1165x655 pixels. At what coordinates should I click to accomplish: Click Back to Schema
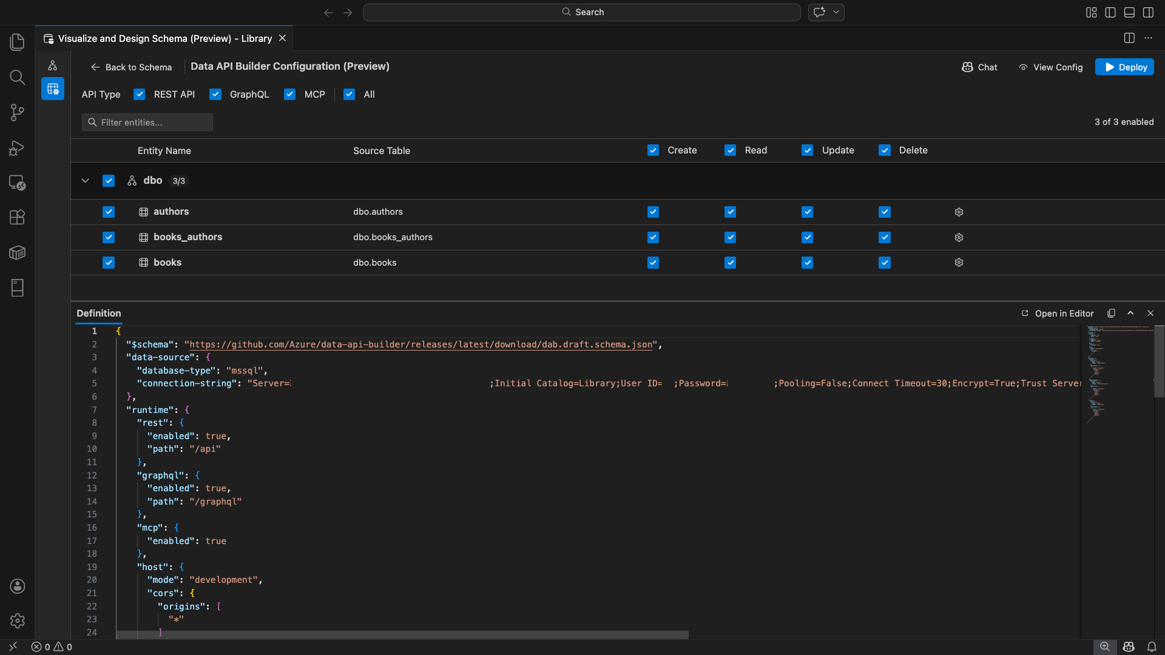point(131,67)
